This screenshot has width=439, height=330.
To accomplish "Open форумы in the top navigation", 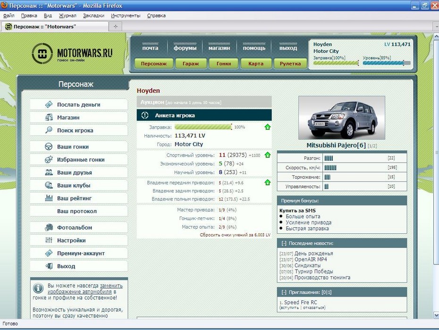I will tap(185, 48).
